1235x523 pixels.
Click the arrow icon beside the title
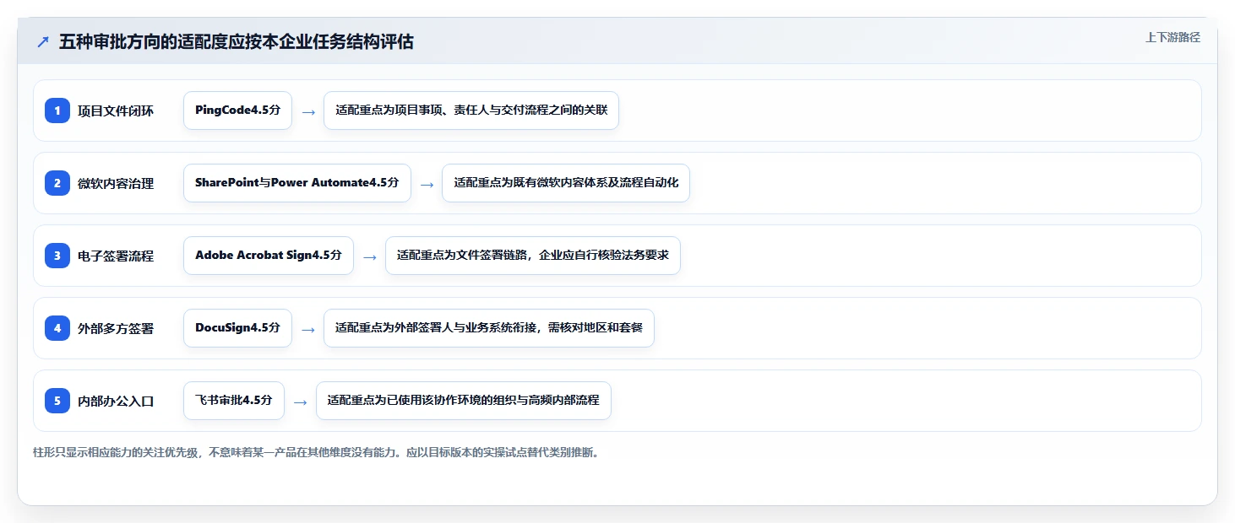click(x=43, y=42)
